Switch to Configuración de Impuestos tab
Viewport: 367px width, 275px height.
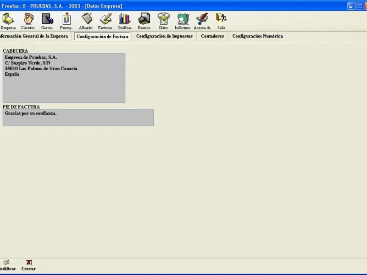tap(164, 36)
